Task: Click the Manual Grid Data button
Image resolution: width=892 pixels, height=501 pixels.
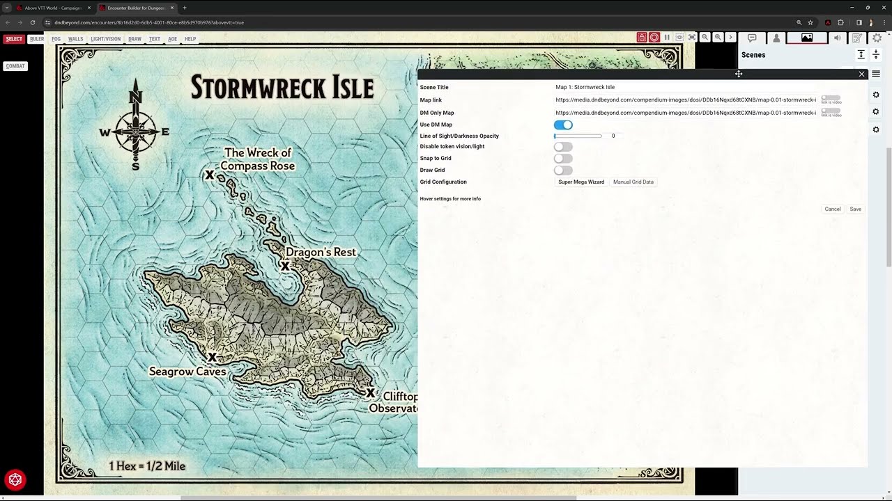Action: click(x=633, y=182)
